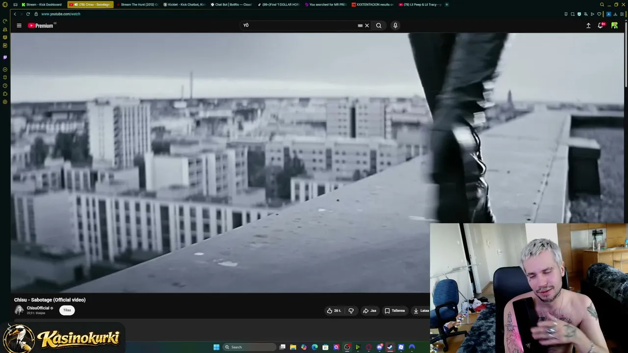Clear the YouTube search box text
This screenshot has height=353, width=628.
(x=367, y=25)
